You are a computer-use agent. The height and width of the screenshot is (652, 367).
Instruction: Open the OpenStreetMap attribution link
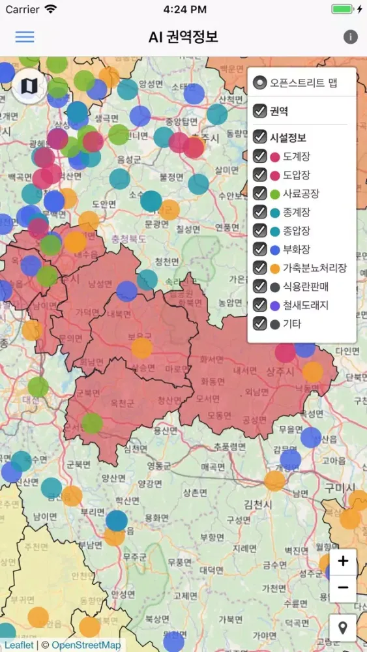(87, 645)
